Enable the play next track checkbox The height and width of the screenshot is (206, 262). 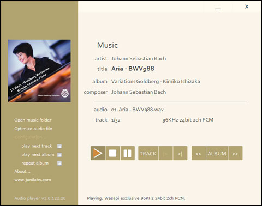59,146
